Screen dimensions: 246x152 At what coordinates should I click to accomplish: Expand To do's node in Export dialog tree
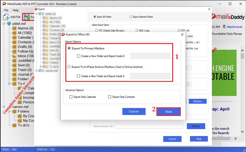click(41, 66)
